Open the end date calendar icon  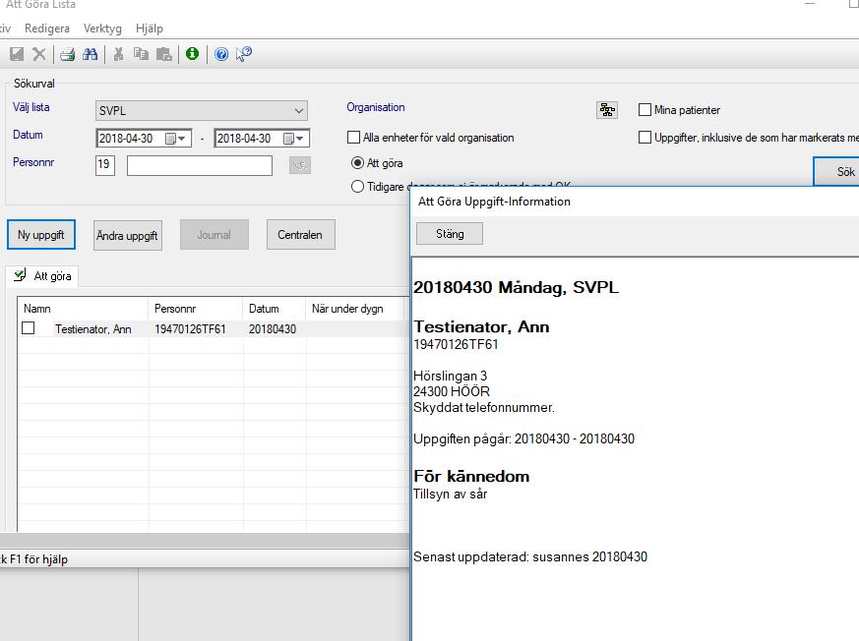[288, 139]
